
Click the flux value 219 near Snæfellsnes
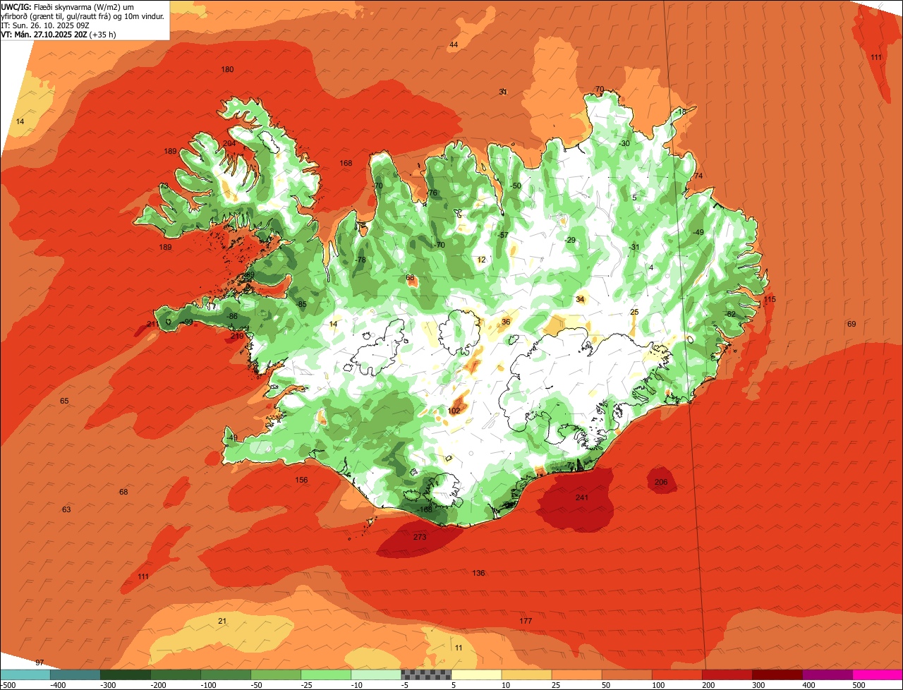[x=237, y=336]
